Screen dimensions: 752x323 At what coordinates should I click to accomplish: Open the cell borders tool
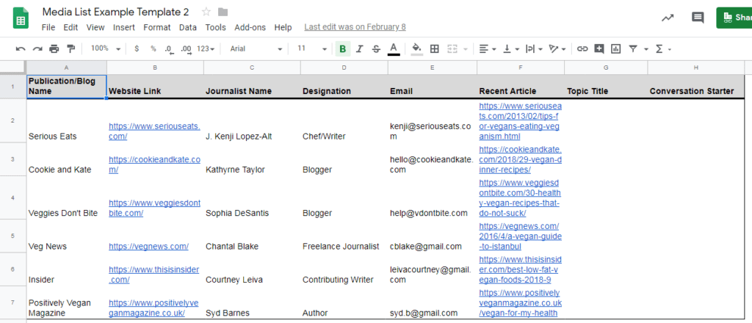[x=434, y=48]
